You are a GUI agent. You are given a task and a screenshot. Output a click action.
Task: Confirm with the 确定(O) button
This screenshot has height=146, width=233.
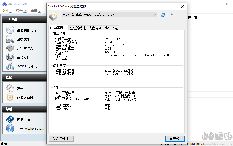click(x=175, y=139)
